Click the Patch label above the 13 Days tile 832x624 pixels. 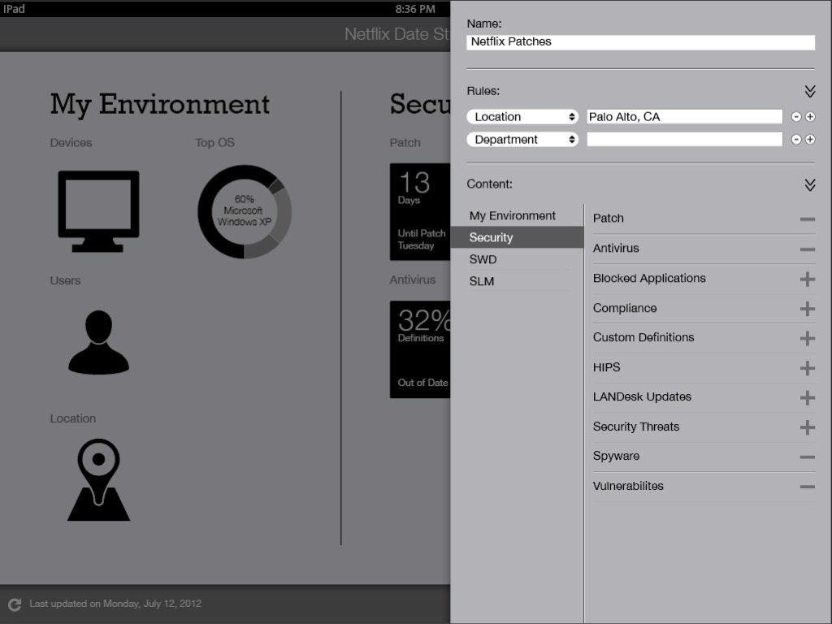[405, 143]
